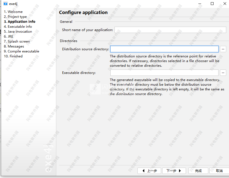Open step 5. Java invocation
The image size is (229, 178).
point(18,32)
